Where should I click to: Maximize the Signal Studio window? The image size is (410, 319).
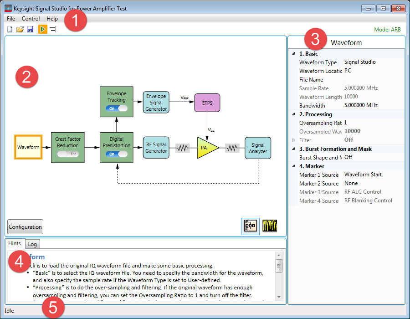click(383, 9)
